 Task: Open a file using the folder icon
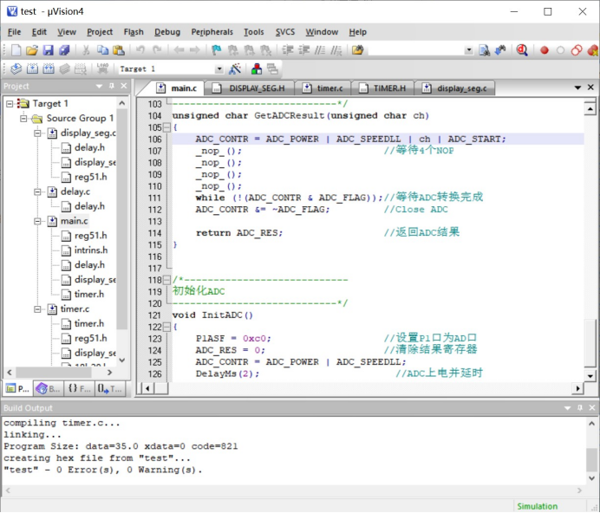coord(32,50)
